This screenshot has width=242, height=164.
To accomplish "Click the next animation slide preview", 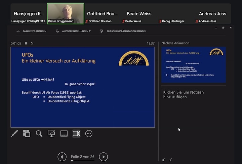I will [x=194, y=65].
